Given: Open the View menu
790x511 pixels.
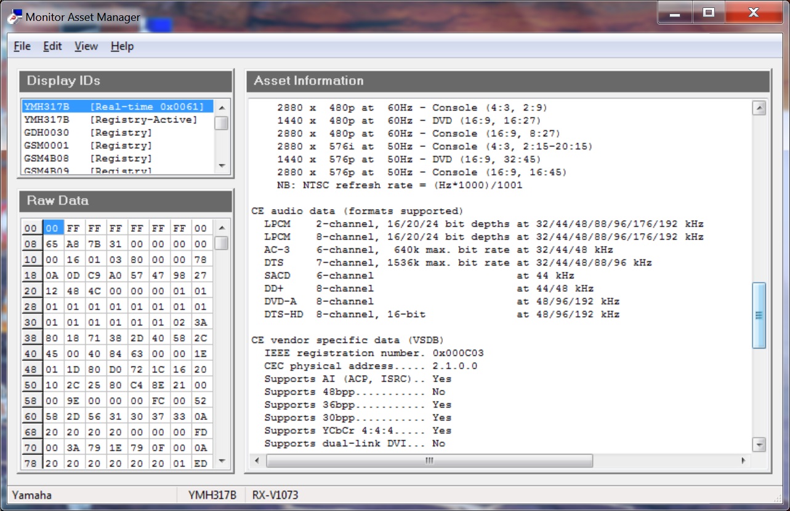Looking at the screenshot, I should (x=86, y=46).
